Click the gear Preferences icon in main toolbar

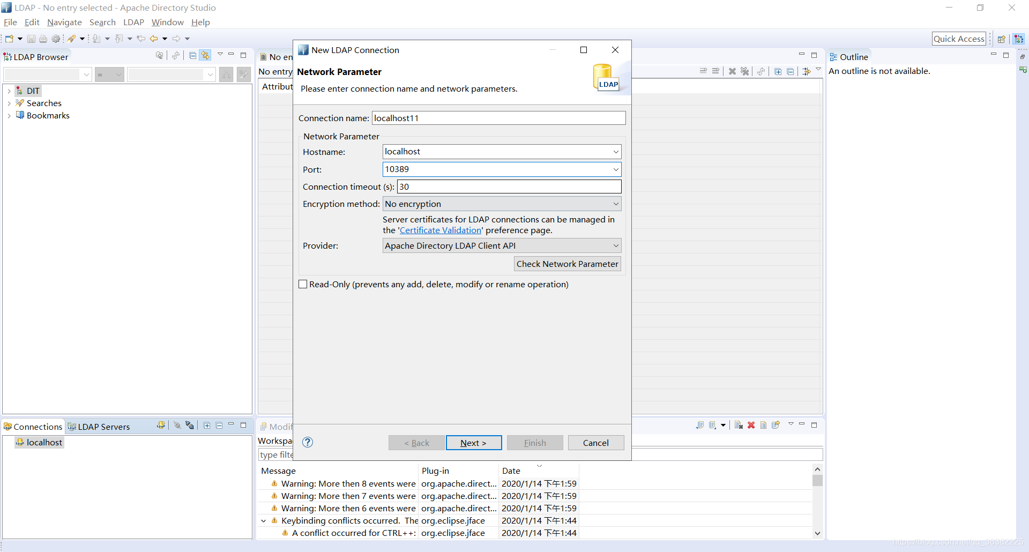point(56,39)
